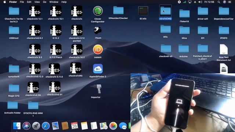Open the File menu

(x=22, y=2)
